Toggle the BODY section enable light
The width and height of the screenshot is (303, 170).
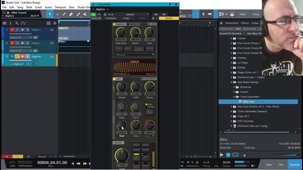114,79
